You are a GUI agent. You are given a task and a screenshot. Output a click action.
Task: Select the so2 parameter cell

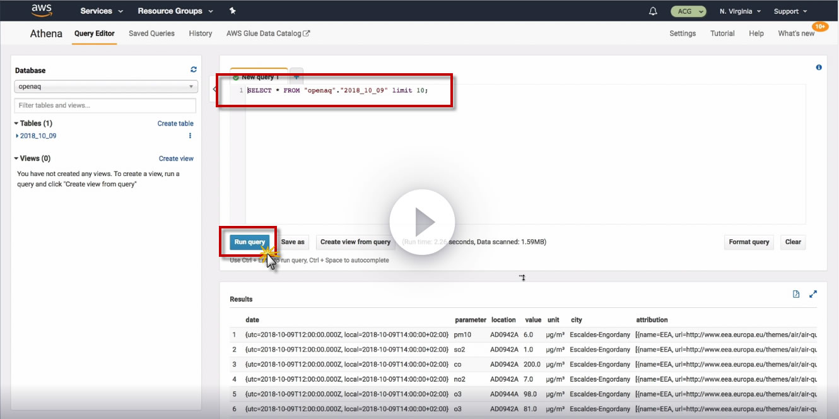coord(460,350)
